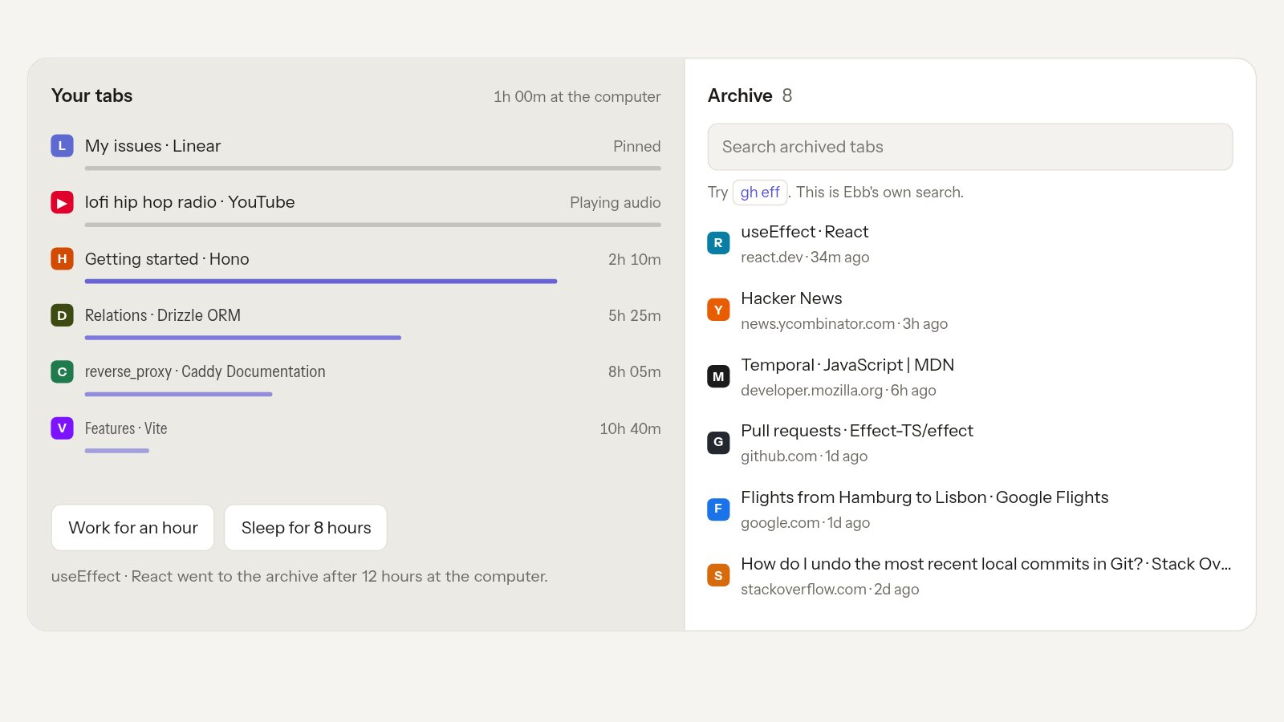The image size is (1284, 722).
Task: Click the Sleep for 8 hours button
Action: pos(306,528)
